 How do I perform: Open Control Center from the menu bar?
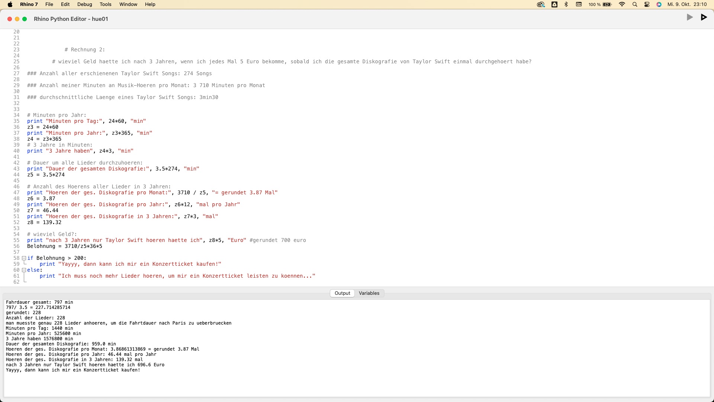coord(647,4)
